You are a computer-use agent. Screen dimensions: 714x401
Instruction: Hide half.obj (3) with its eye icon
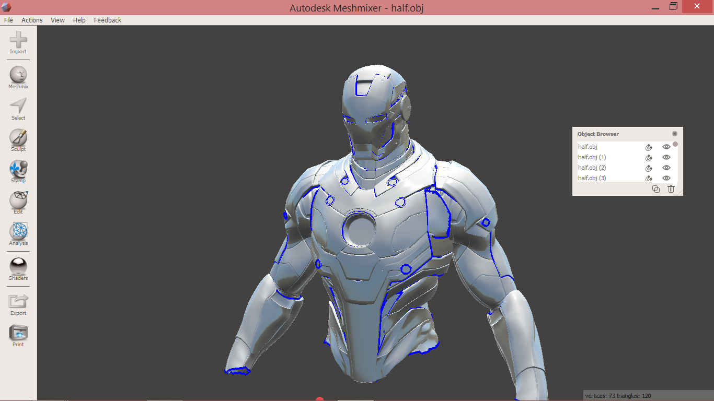click(x=666, y=178)
